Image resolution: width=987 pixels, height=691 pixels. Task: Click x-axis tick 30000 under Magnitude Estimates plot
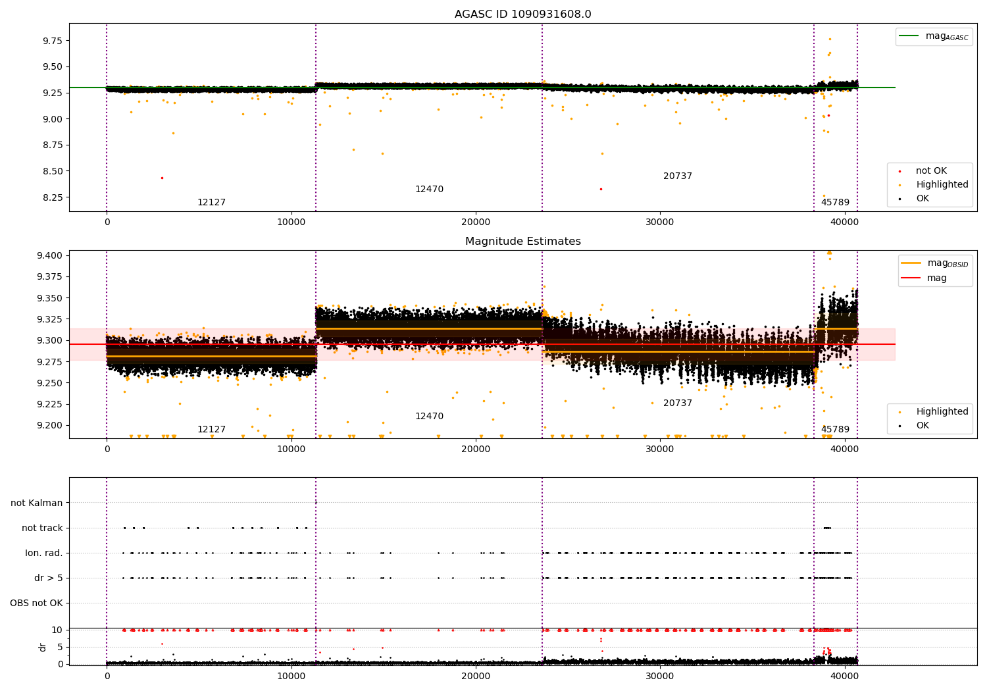[x=660, y=449]
